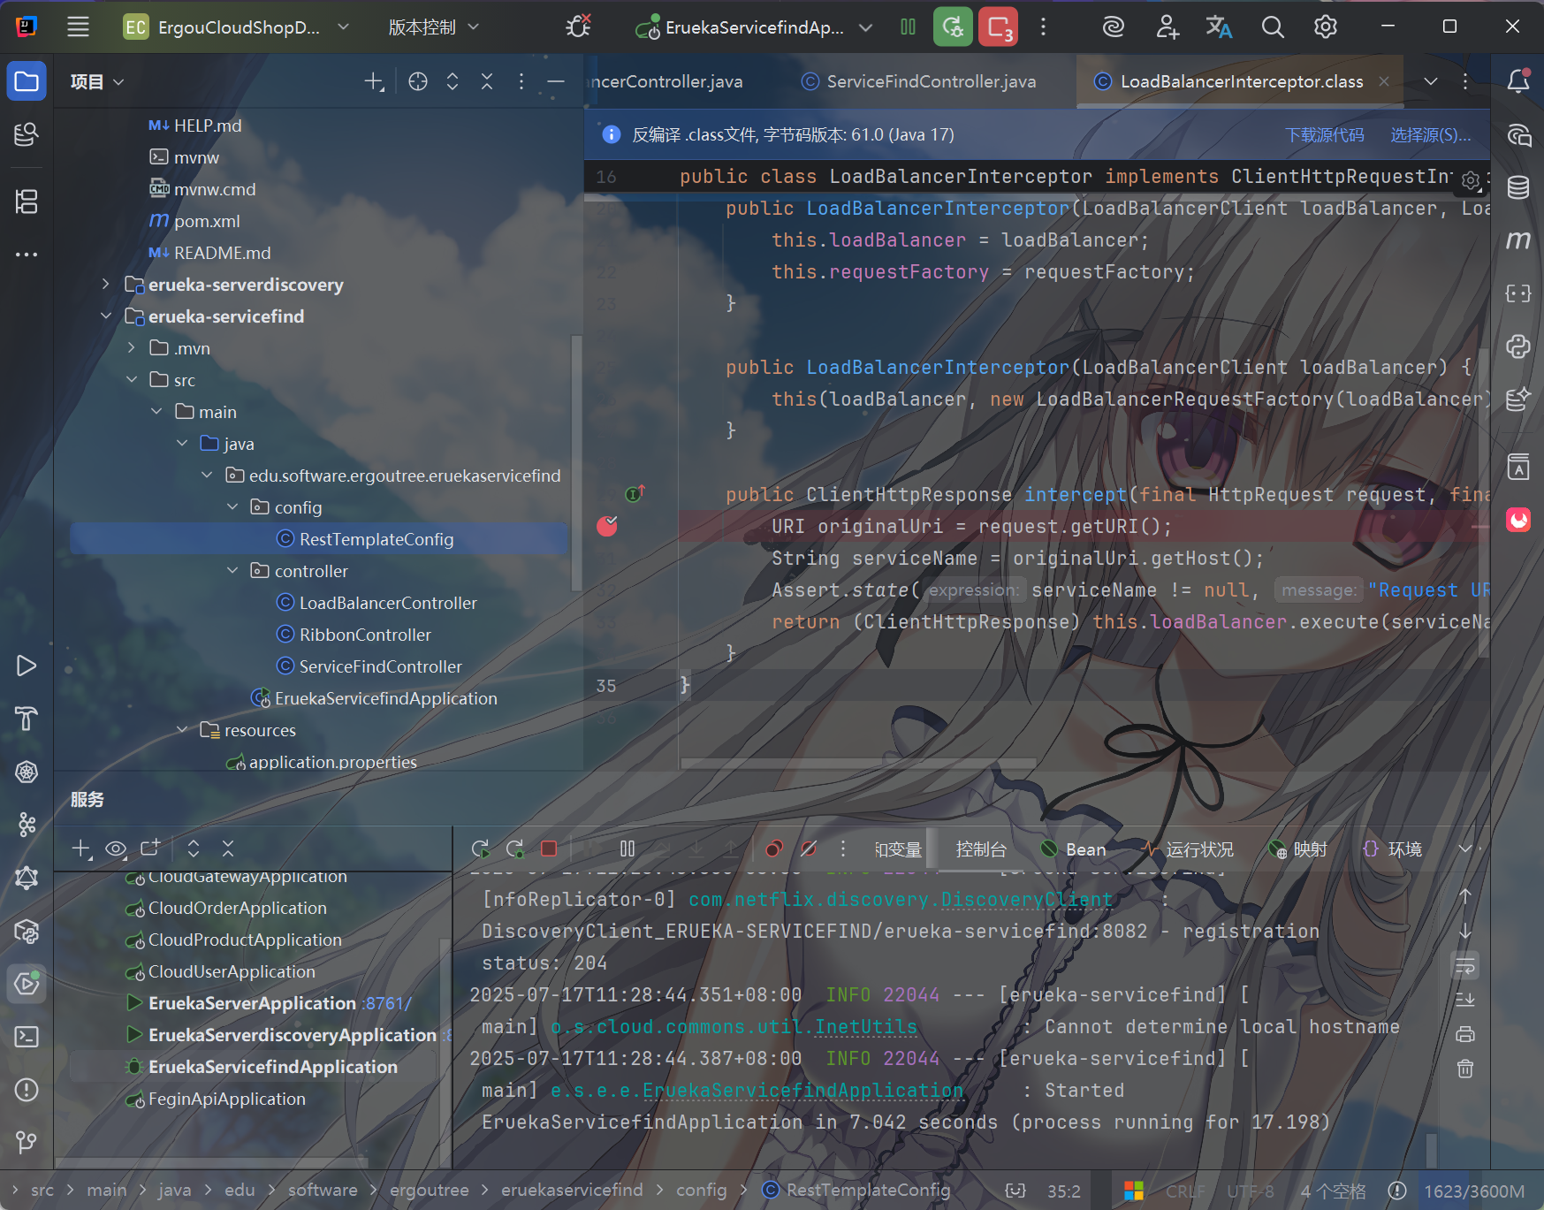Click the project tree vertical scrollbar
Screen dimensions: 1544x1210
coord(577,464)
